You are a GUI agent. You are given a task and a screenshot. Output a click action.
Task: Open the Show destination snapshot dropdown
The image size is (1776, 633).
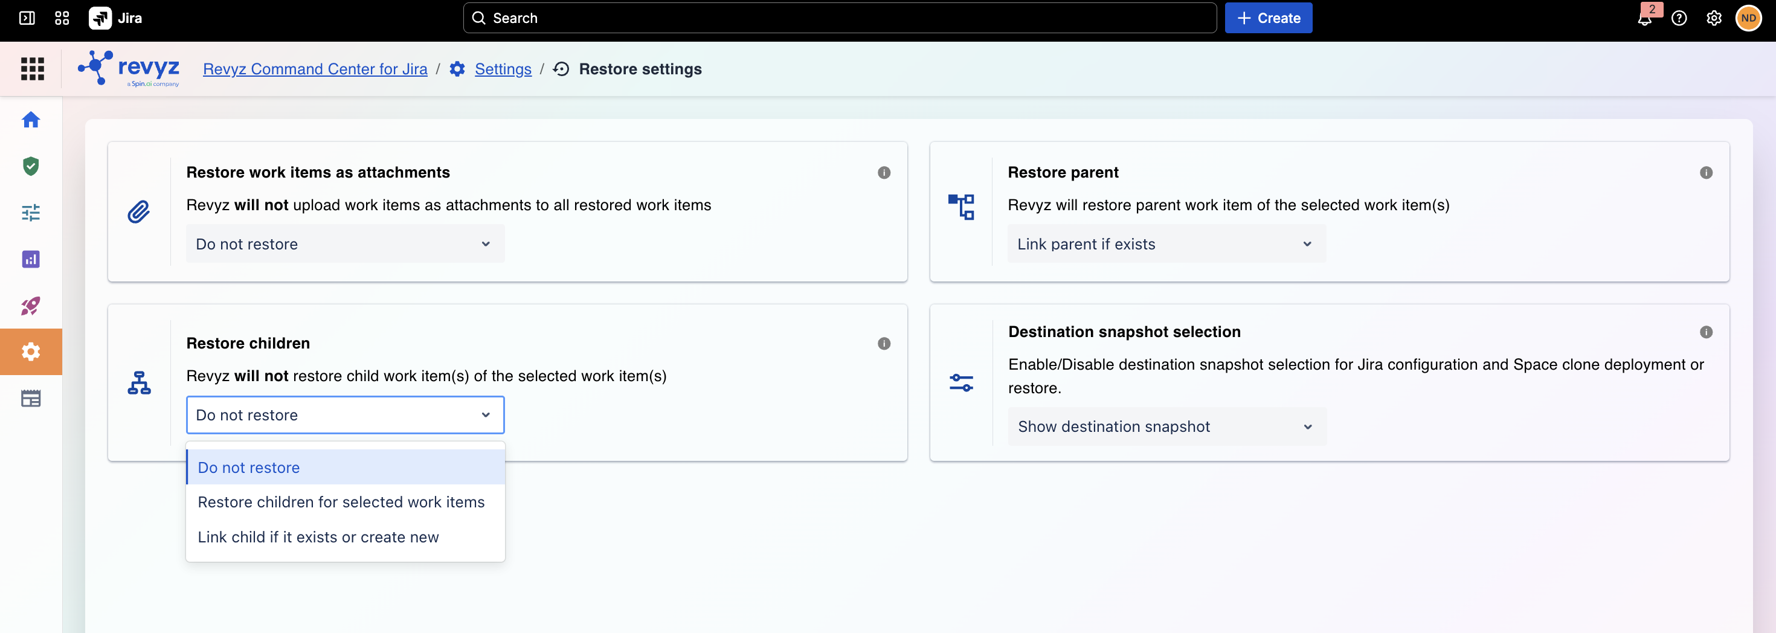coord(1166,427)
